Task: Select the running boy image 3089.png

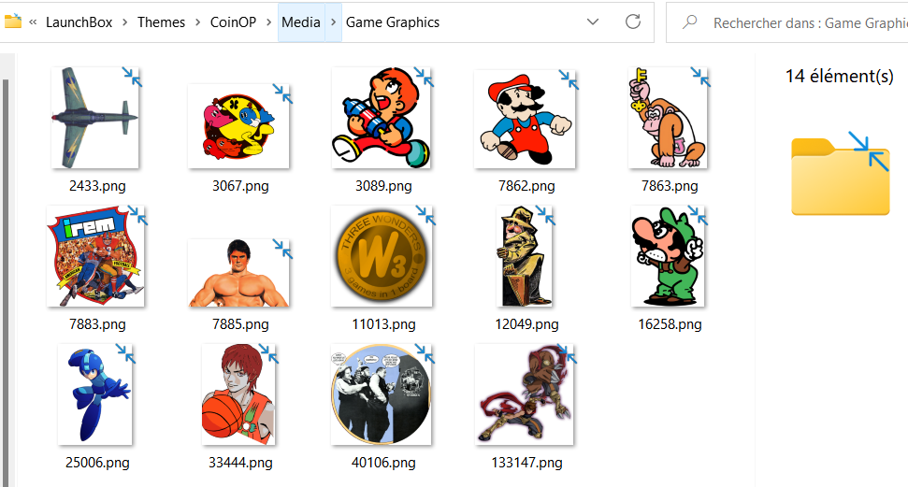Action: click(x=382, y=118)
